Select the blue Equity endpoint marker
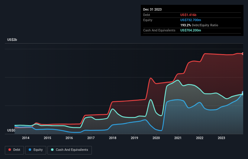This screenshot has height=159, width=248. click(x=243, y=92)
